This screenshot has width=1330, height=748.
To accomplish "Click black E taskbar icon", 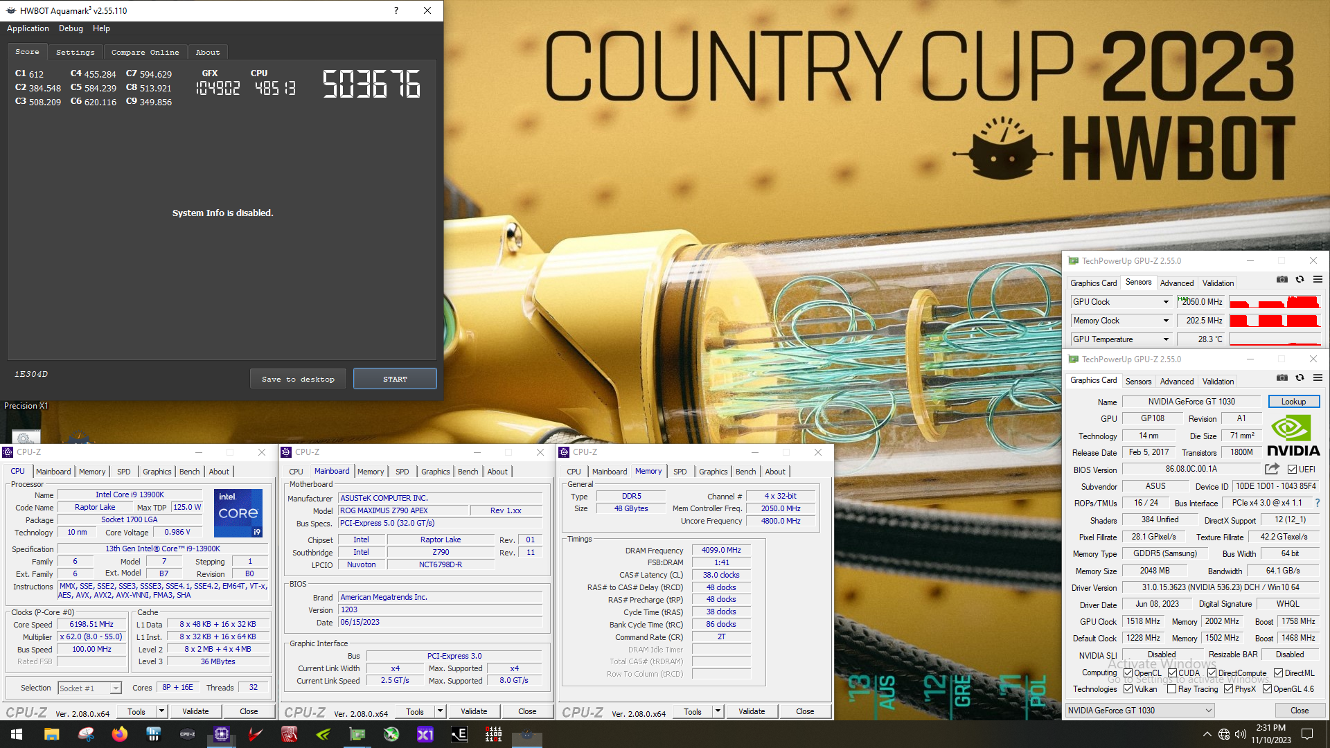I will coord(459,734).
